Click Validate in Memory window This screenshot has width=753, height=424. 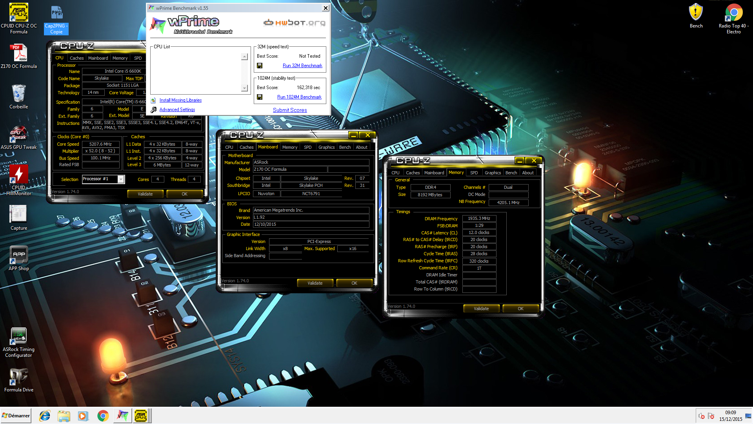coord(481,309)
